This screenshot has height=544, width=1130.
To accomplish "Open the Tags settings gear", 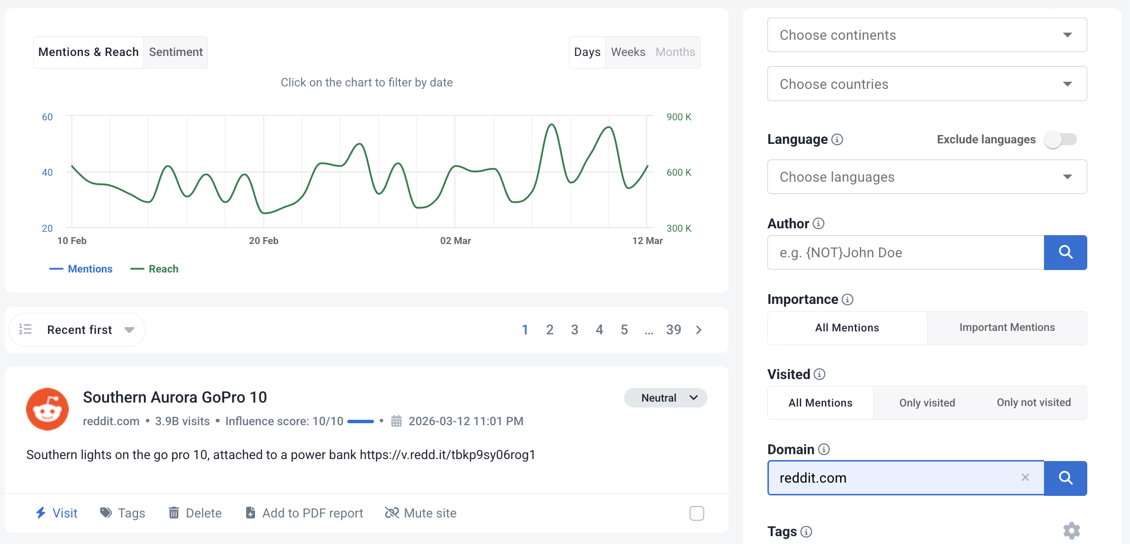I will 1072,531.
